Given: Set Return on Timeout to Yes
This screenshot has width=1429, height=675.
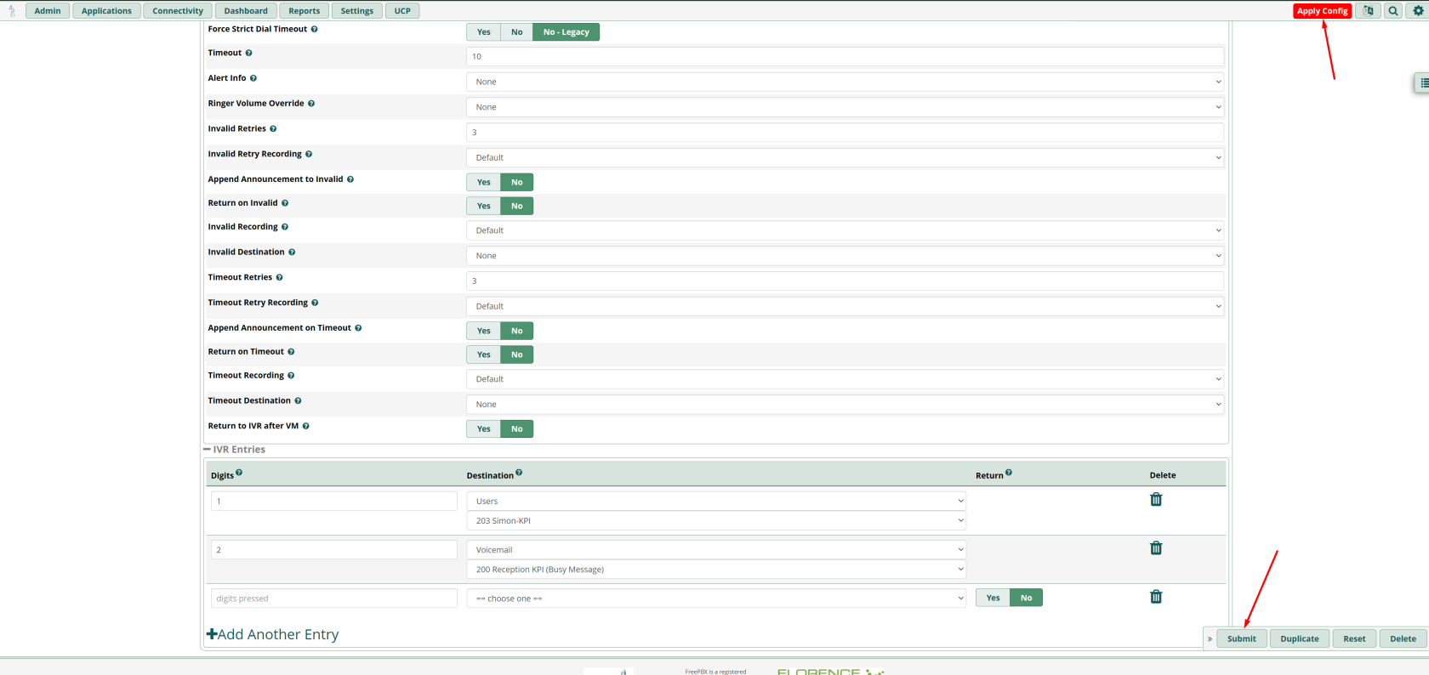Looking at the screenshot, I should click(x=484, y=355).
